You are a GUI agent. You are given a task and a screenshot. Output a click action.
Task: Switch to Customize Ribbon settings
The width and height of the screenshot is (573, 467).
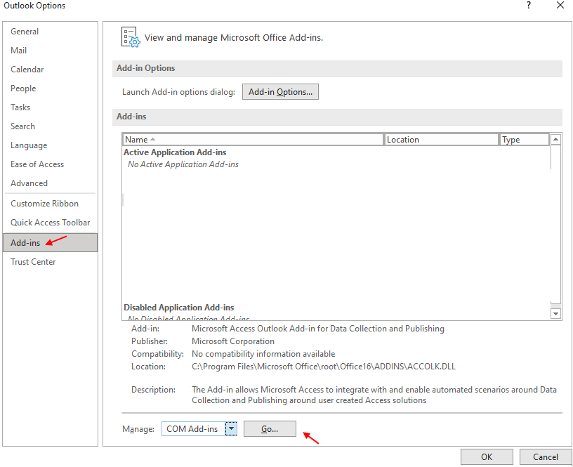coord(44,204)
